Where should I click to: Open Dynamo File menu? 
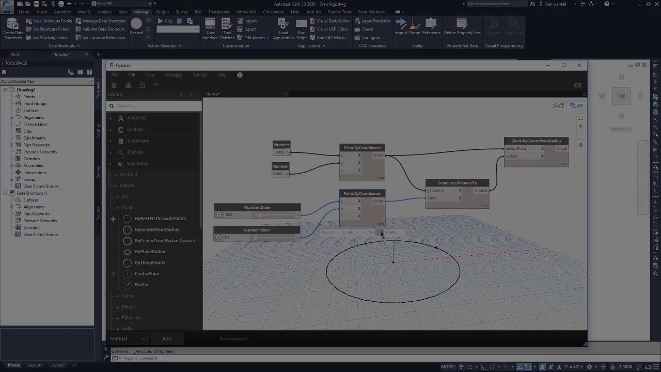coord(115,75)
